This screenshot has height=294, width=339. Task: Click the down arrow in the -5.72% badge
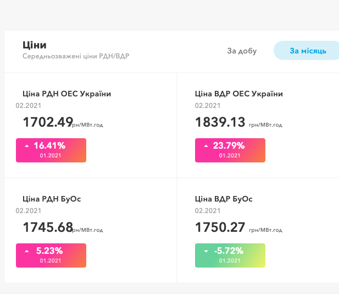(x=206, y=251)
